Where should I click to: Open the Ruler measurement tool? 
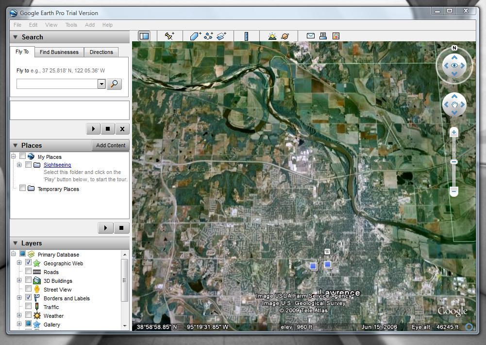pyautogui.click(x=246, y=36)
